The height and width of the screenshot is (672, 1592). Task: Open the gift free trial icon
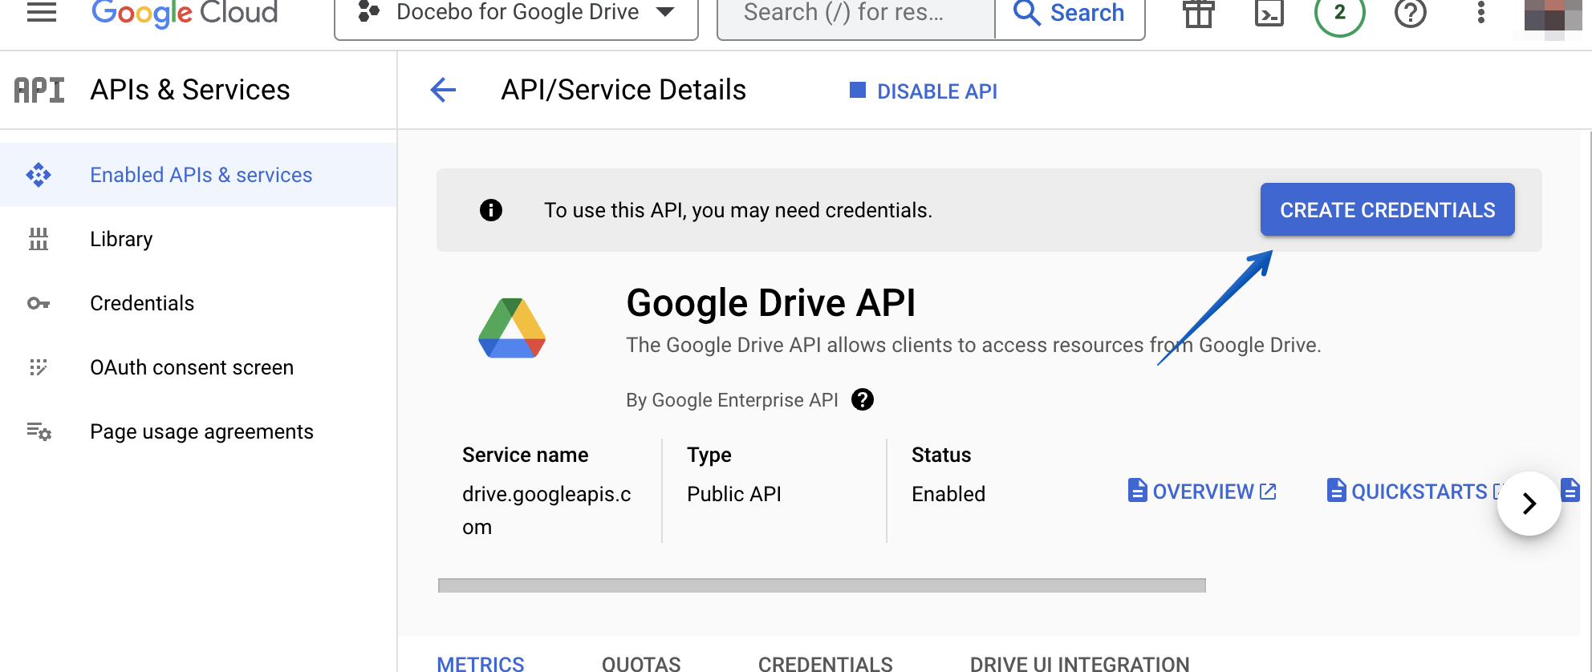coord(1199,13)
